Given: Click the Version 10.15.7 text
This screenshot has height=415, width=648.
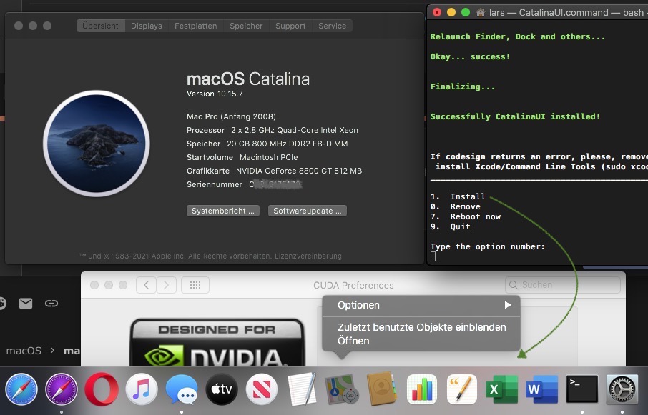Looking at the screenshot, I should pyautogui.click(x=215, y=94).
